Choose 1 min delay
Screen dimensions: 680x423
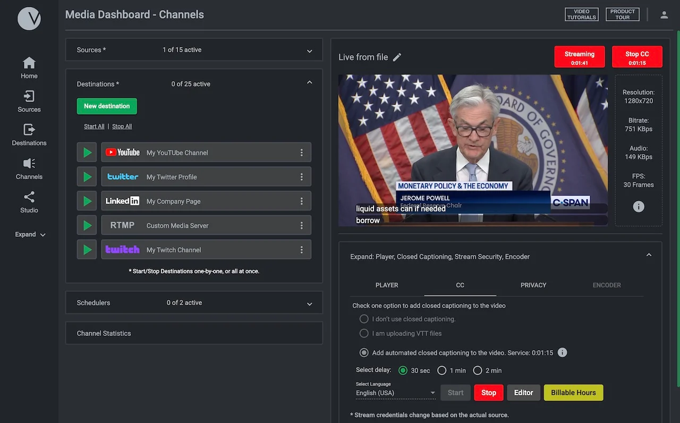441,370
